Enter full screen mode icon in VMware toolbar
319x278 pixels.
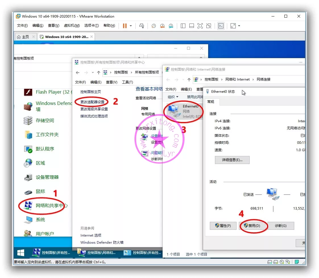click(x=200, y=26)
